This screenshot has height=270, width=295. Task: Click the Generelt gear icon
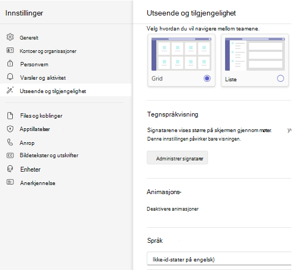pyautogui.click(x=10, y=37)
